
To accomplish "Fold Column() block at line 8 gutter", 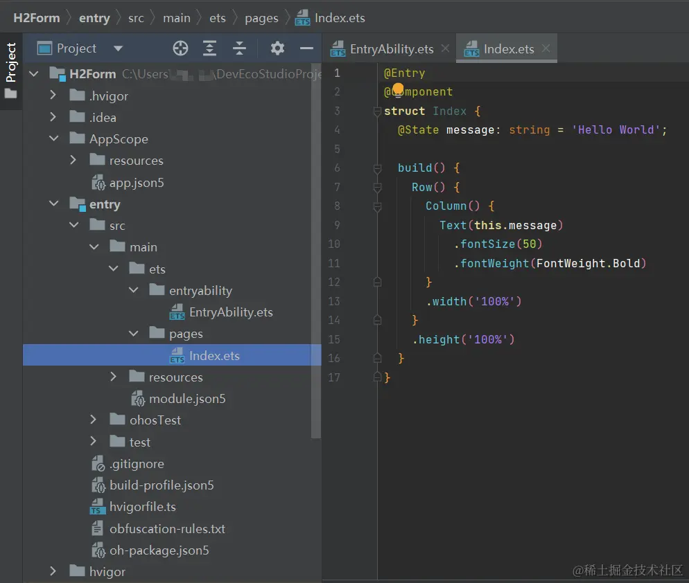I will tap(377, 206).
